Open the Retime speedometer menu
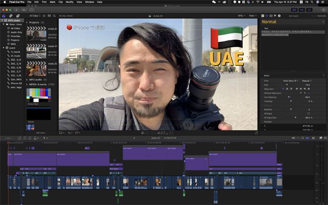Image resolution: width=328 pixels, height=205 pixels. pyautogui.click(x=78, y=133)
